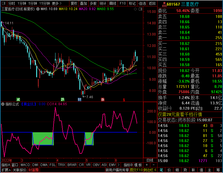
Task: Toggle the side panel icon beside the diamond
Action: click(140, 9)
